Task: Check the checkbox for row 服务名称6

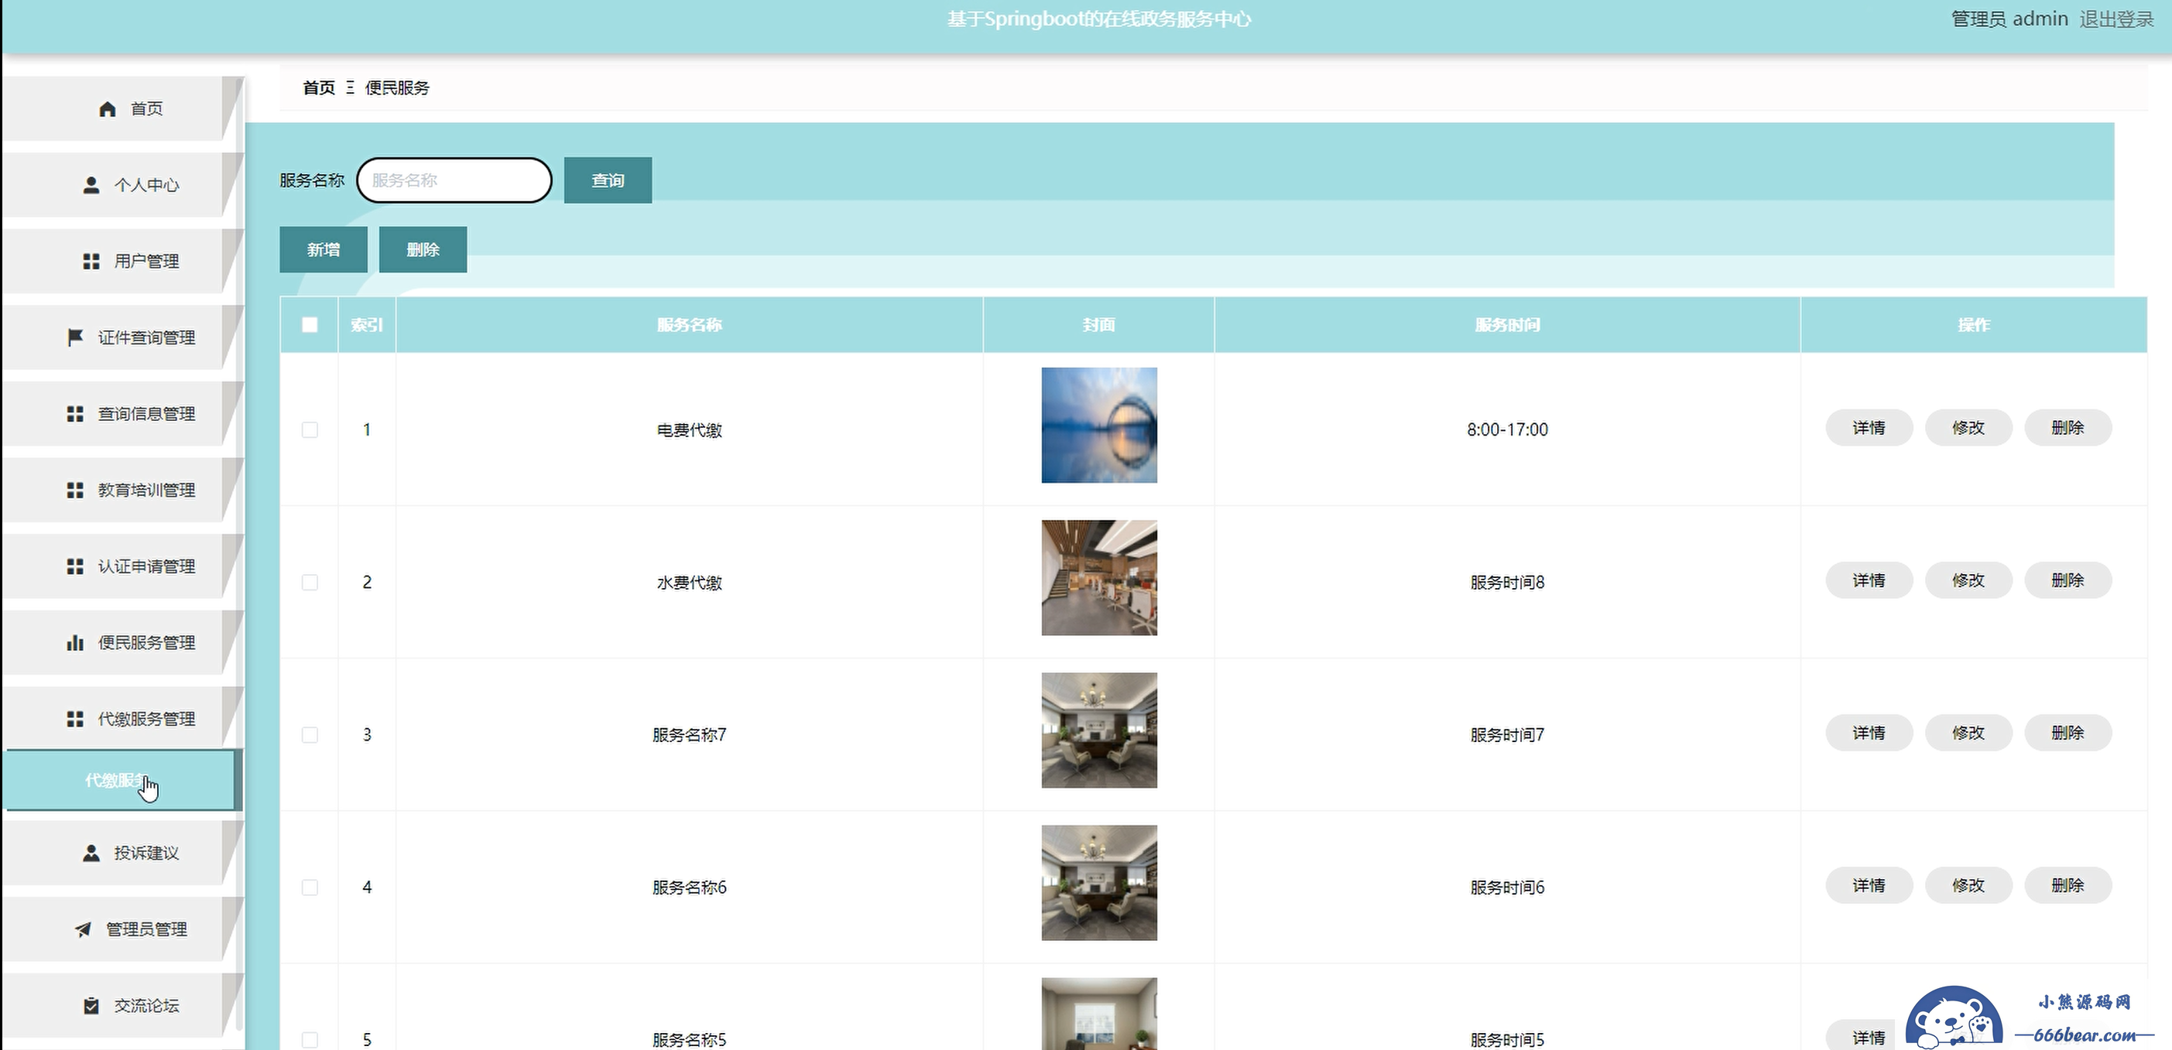Action: point(310,888)
